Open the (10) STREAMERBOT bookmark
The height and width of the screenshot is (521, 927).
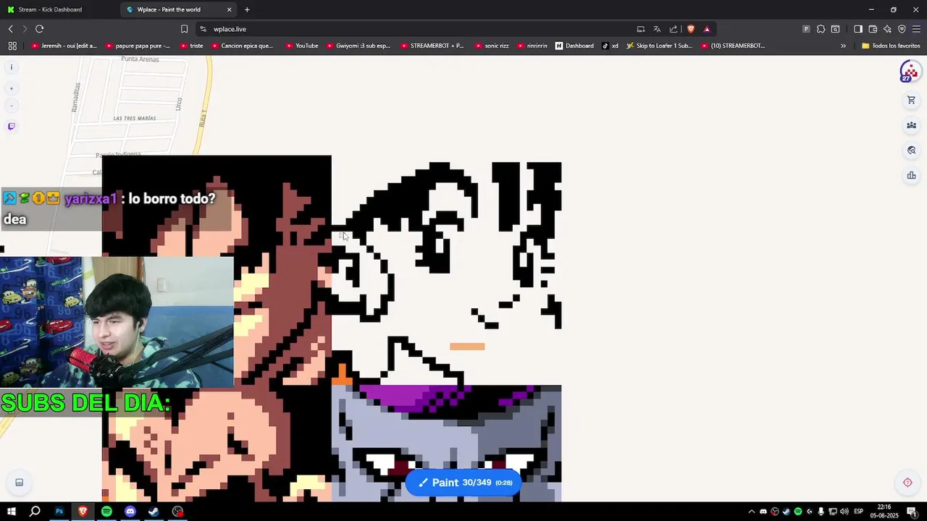click(733, 46)
